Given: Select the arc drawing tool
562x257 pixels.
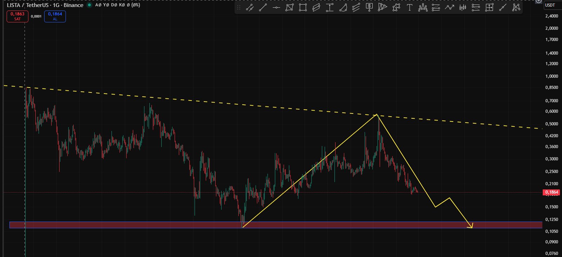Looking at the screenshot, I should [343, 8].
